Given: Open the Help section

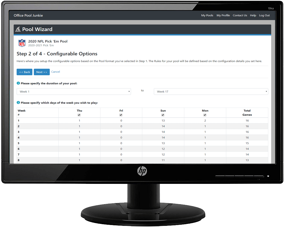Looking at the screenshot, I should click(253, 15).
